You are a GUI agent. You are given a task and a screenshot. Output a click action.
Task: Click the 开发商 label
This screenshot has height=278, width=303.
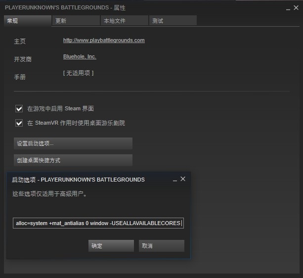click(23, 59)
